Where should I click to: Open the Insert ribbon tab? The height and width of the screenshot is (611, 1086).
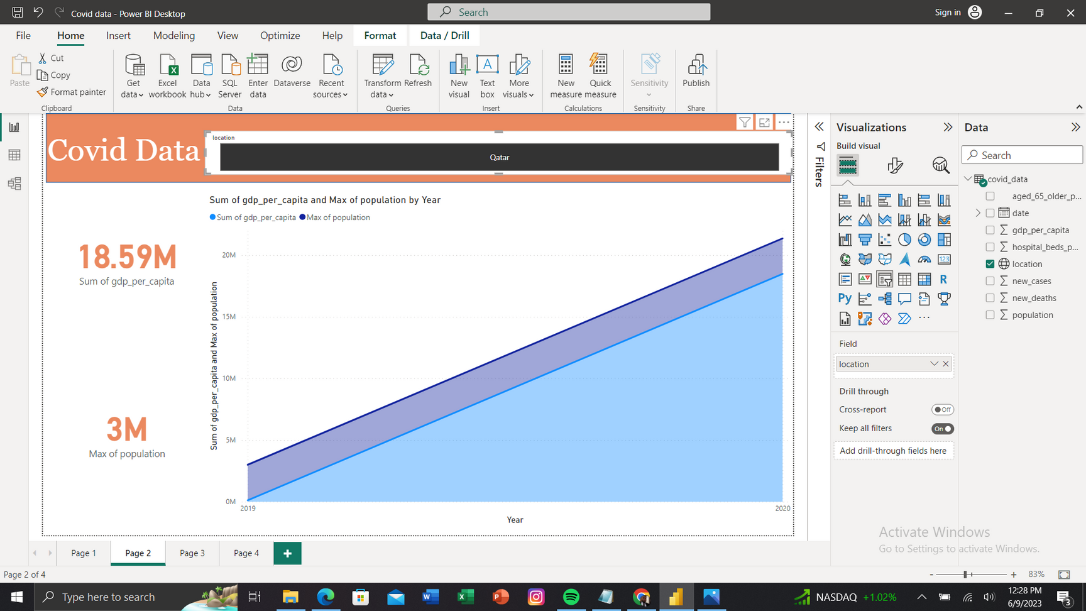point(118,36)
